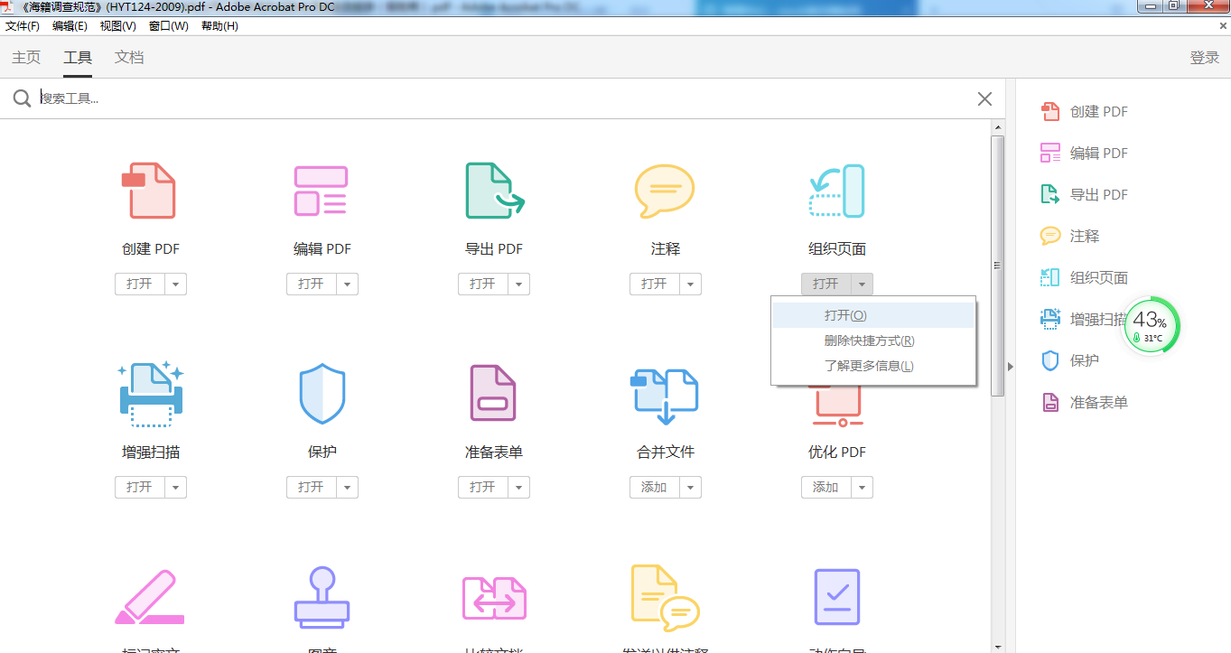Choose 打开(O) in the popup menu

(873, 315)
